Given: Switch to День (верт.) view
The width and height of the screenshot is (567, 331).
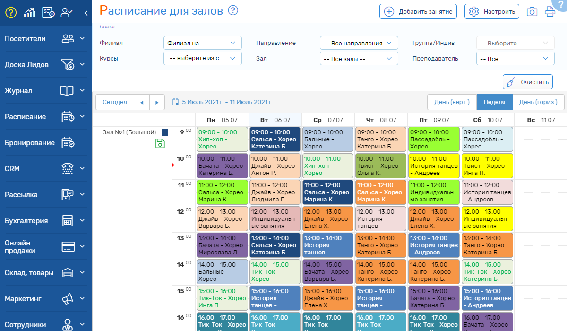Looking at the screenshot, I should point(451,102).
